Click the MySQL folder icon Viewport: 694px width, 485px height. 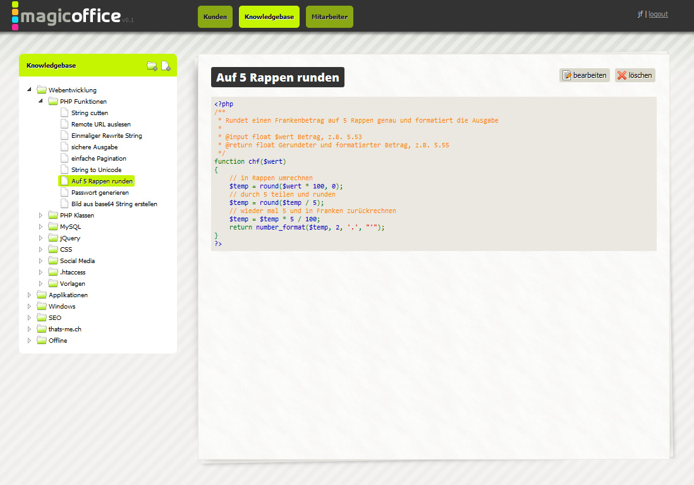[53, 227]
